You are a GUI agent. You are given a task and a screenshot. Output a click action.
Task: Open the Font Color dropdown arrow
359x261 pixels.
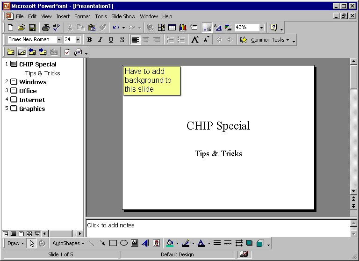pos(209,243)
